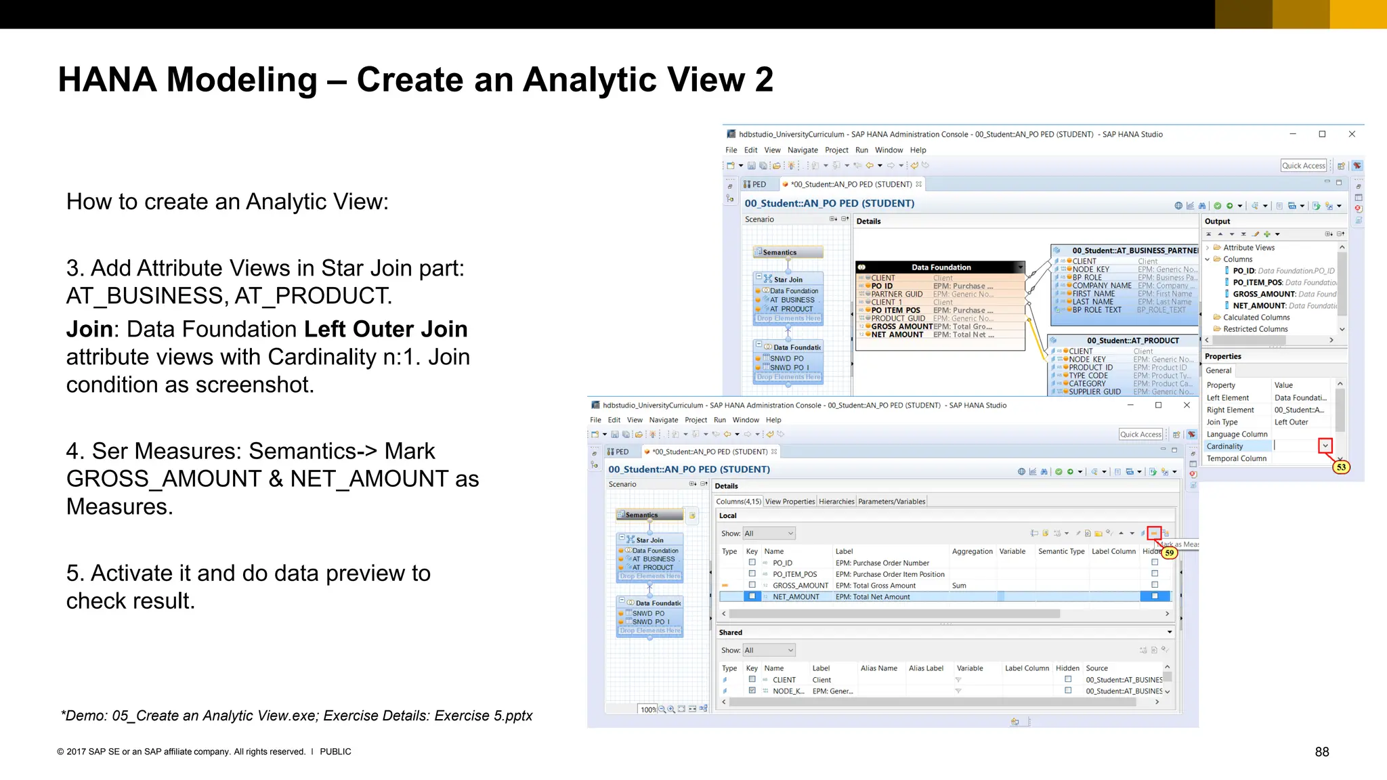Image resolution: width=1387 pixels, height=780 pixels.
Task: Click the Scenario expand all icon in join diagram window
Action: 833,219
